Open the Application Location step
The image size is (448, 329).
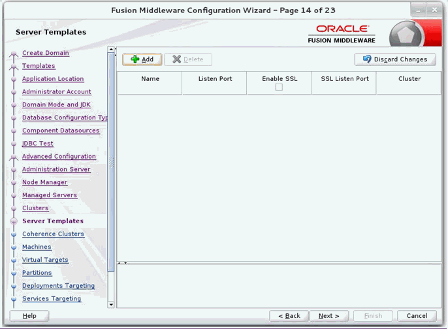(x=53, y=79)
